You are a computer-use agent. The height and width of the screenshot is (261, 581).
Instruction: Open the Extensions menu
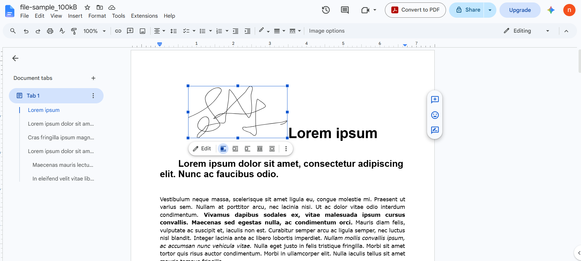144,16
